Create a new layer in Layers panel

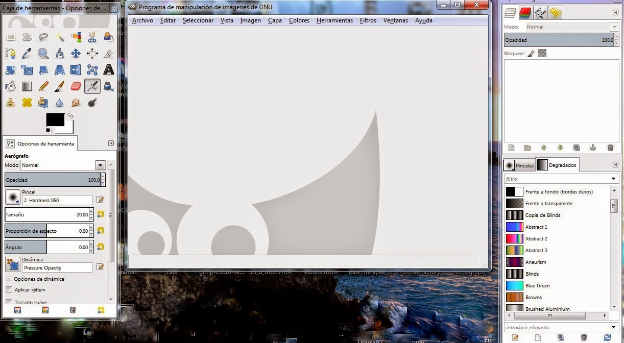pos(511,148)
